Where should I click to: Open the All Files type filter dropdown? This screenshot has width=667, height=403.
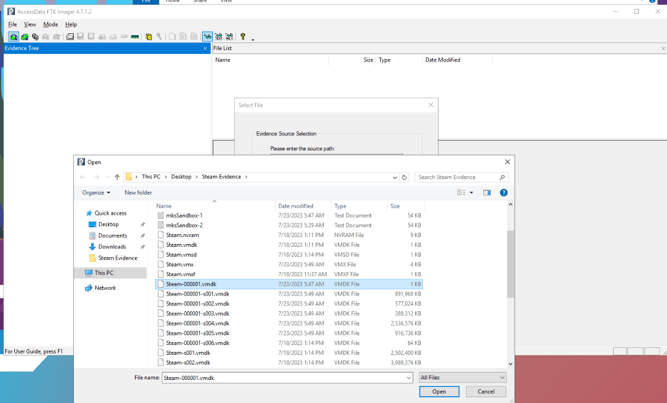463,378
